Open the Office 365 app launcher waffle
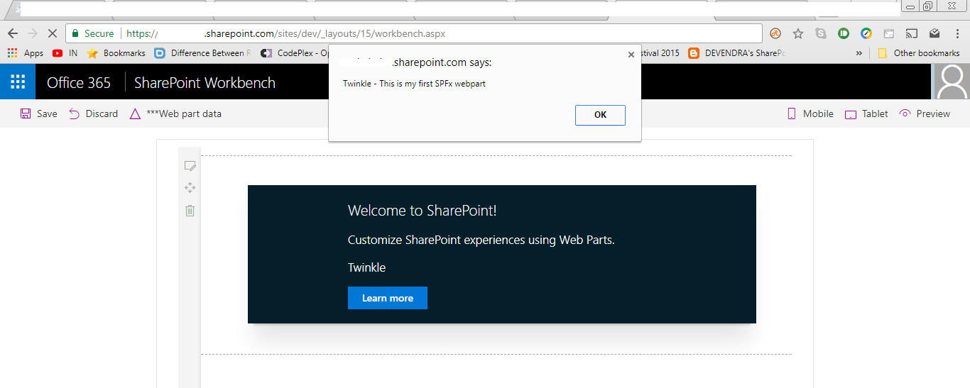Viewport: 970px width, 388px height. tap(18, 82)
